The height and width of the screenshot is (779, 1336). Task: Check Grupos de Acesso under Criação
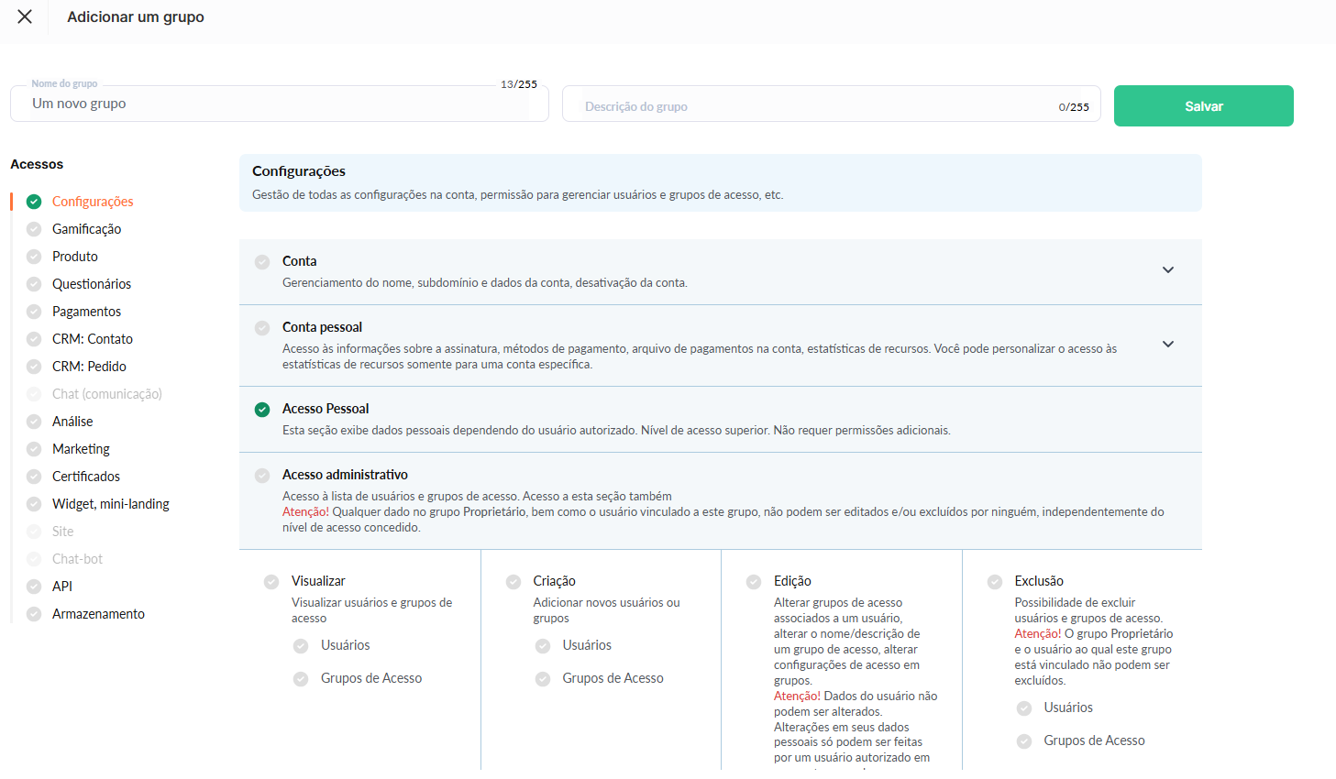[543, 679]
